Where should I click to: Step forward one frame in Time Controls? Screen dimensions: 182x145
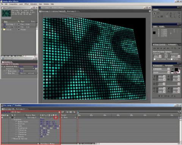point(165,48)
